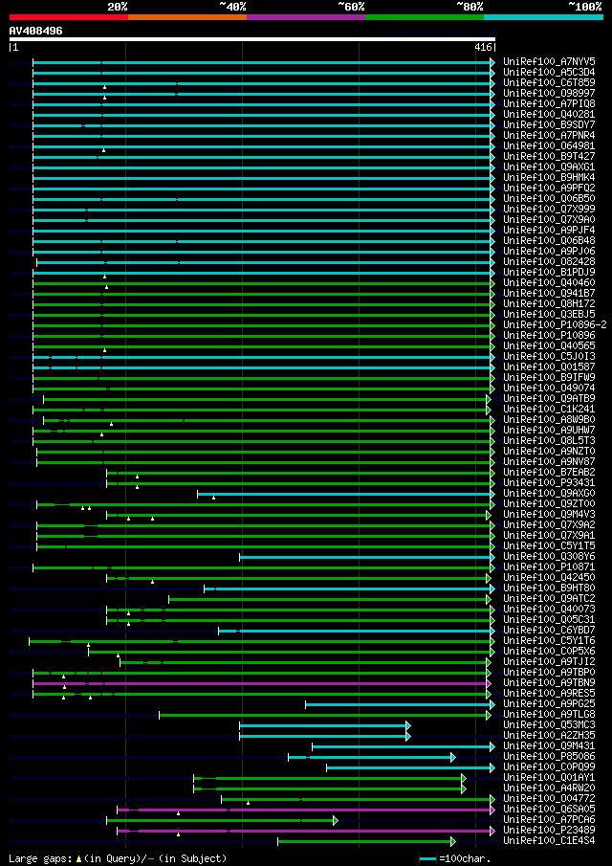Click the cyan alignment bar for UniRef100_Q9M431

(403, 746)
